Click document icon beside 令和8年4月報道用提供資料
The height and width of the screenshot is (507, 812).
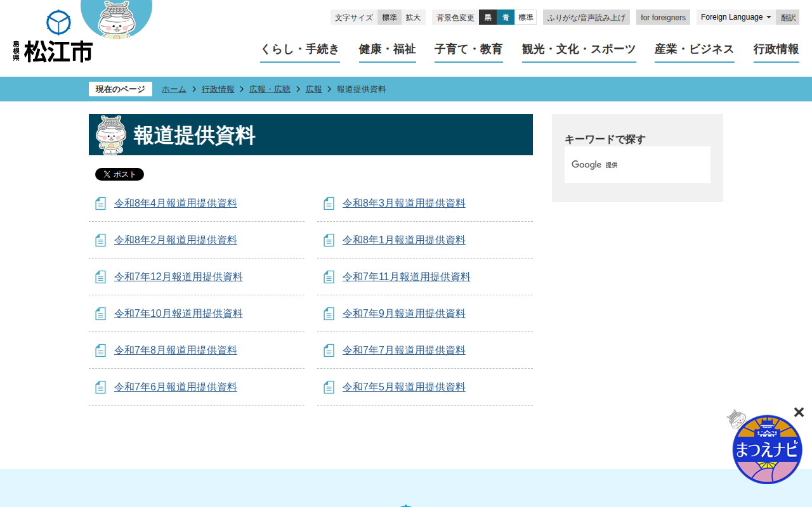100,203
